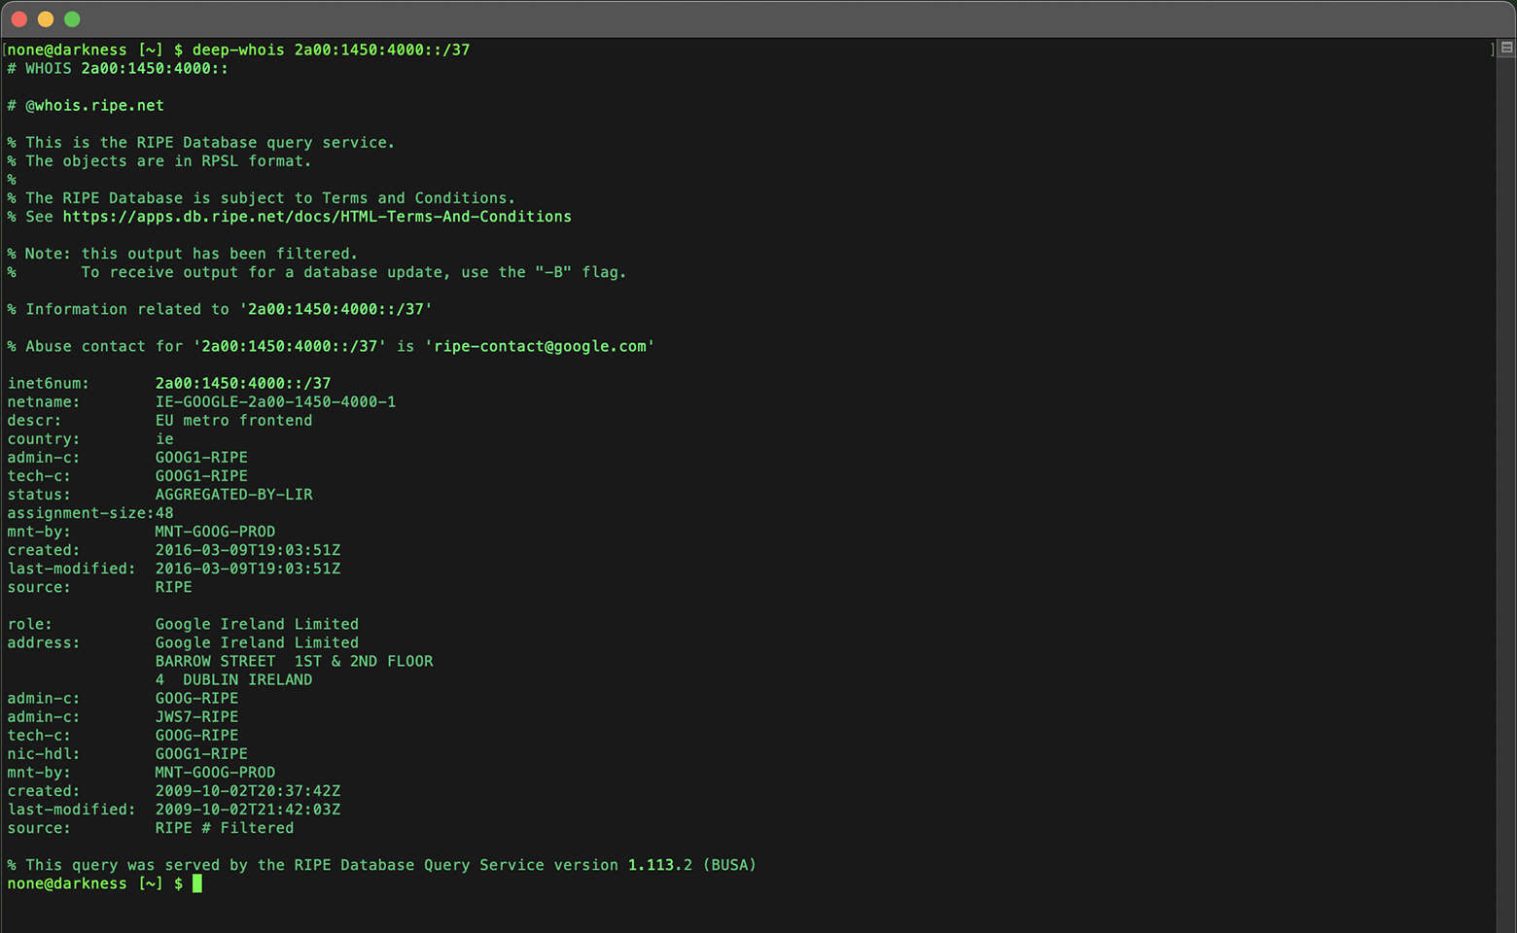Select the country code ie
The height and width of the screenshot is (933, 1517).
[x=163, y=438]
